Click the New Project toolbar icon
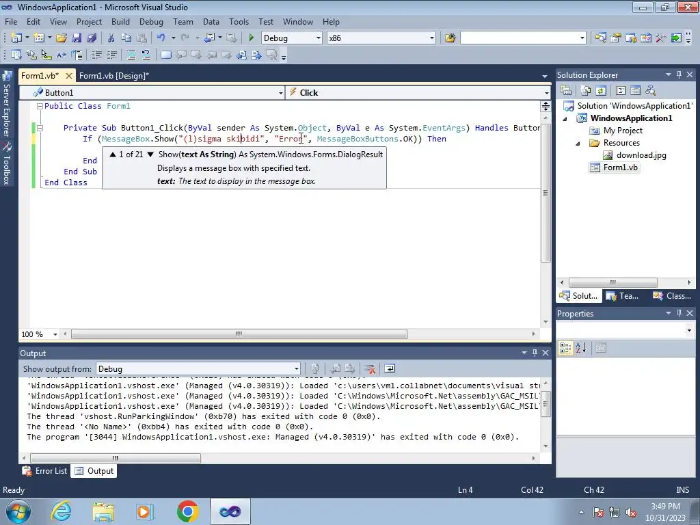This screenshot has width=700, height=525. click(16, 38)
